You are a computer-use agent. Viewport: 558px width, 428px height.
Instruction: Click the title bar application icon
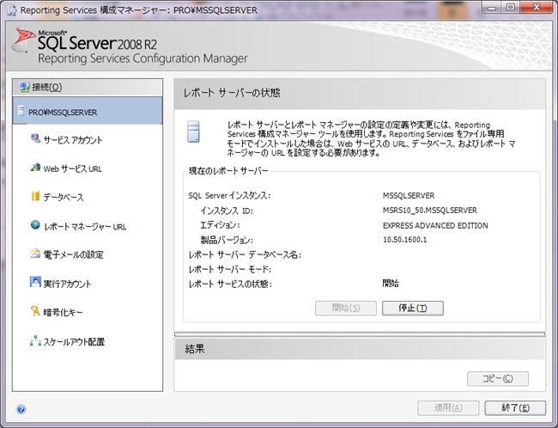coord(12,10)
